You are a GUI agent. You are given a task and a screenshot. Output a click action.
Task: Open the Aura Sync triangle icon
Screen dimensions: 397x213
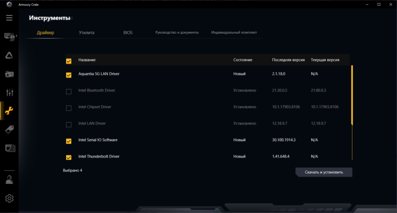pyautogui.click(x=9, y=55)
